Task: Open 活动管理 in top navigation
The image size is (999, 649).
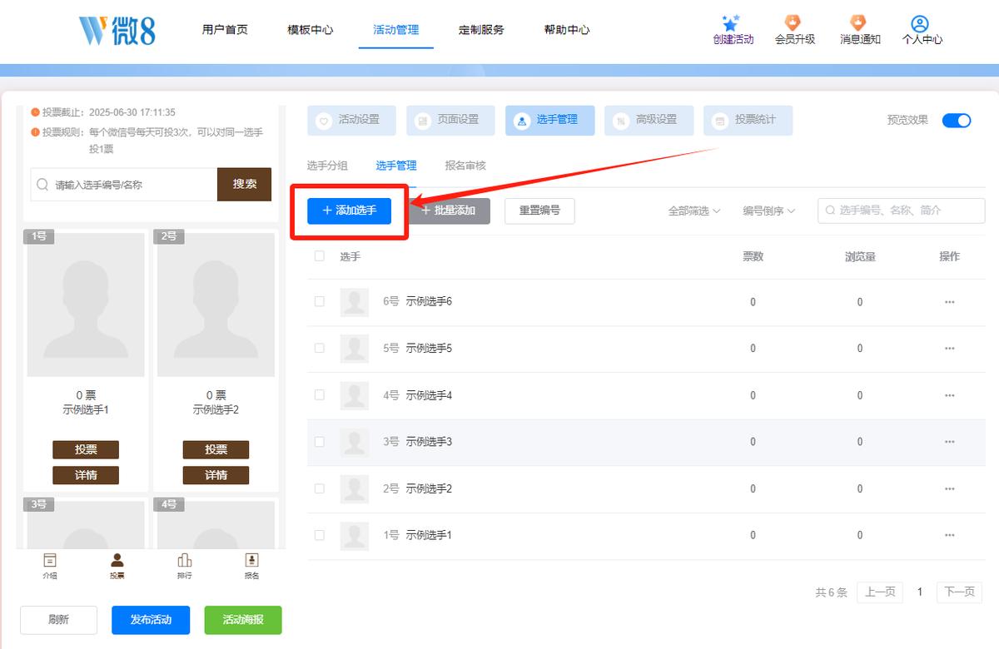Action: [x=396, y=30]
